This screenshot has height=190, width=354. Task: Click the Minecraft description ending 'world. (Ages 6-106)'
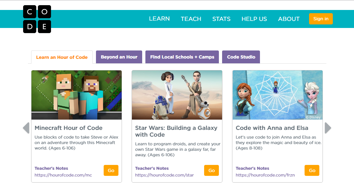click(x=76, y=143)
